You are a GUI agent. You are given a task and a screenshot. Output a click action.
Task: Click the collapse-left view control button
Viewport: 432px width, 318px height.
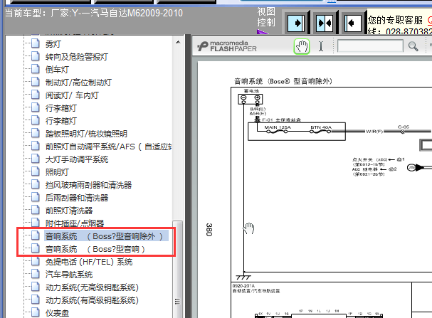[x=353, y=23]
